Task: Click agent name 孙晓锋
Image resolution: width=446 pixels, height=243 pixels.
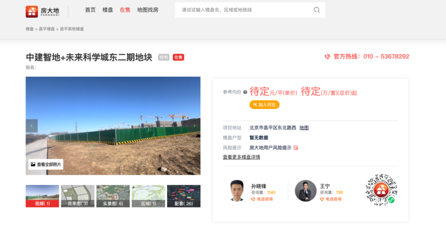Action: (x=259, y=186)
